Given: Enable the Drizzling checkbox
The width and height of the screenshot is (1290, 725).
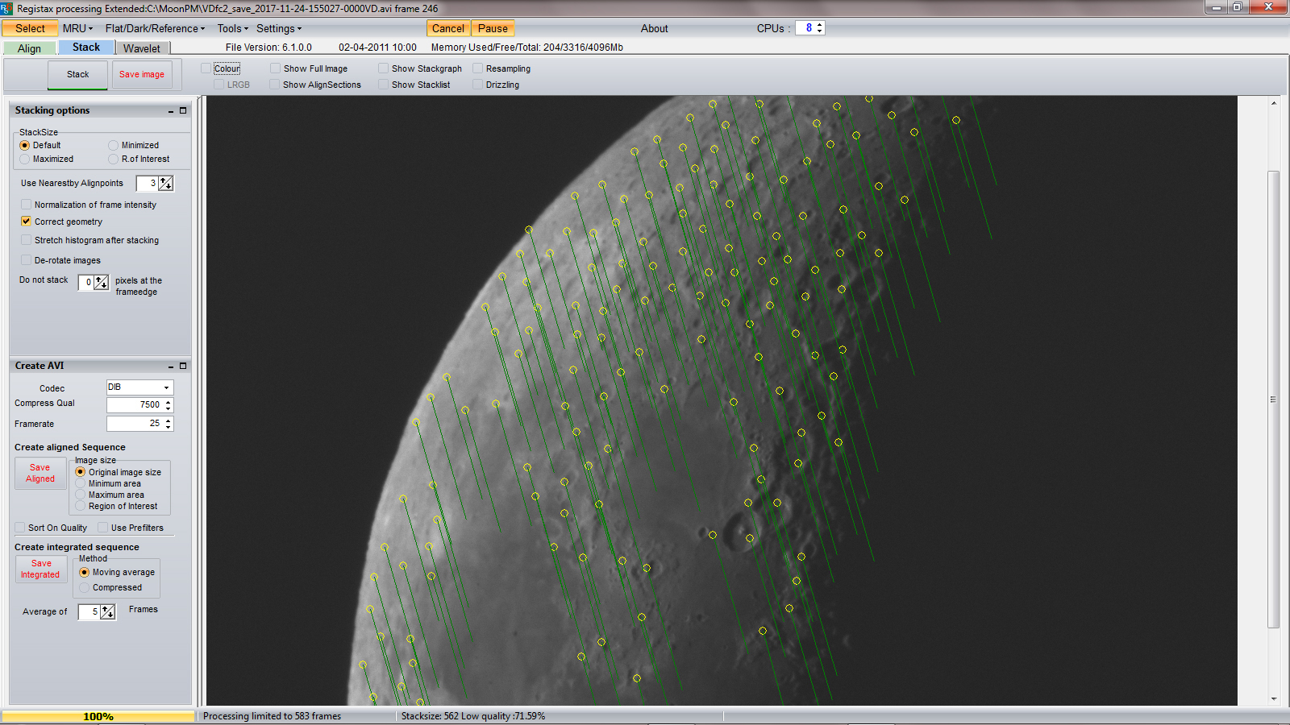Looking at the screenshot, I should click(477, 85).
